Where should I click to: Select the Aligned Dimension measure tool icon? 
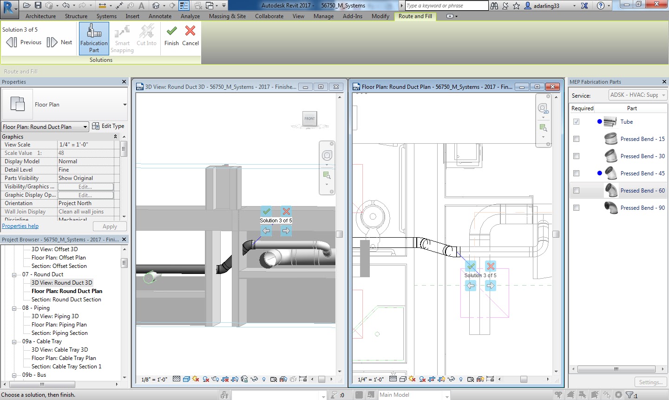(120, 6)
